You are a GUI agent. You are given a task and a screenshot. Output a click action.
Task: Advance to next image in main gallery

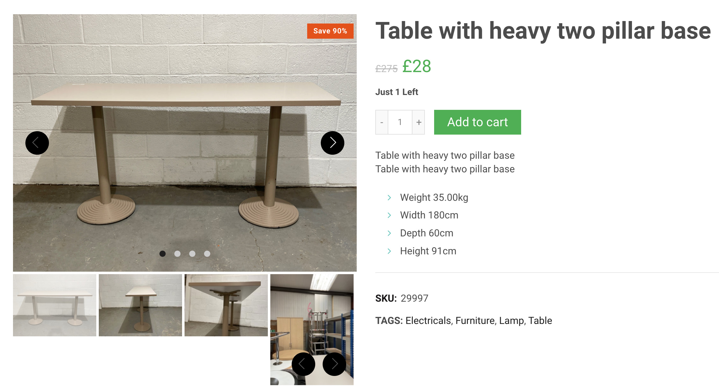[x=332, y=143]
